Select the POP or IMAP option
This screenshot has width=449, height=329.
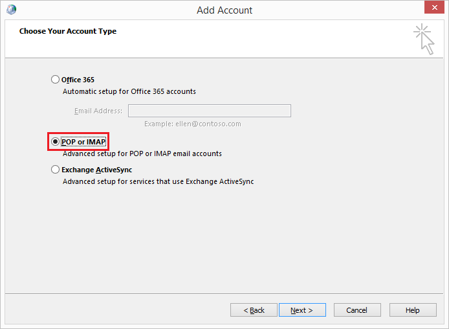pyautogui.click(x=55, y=142)
